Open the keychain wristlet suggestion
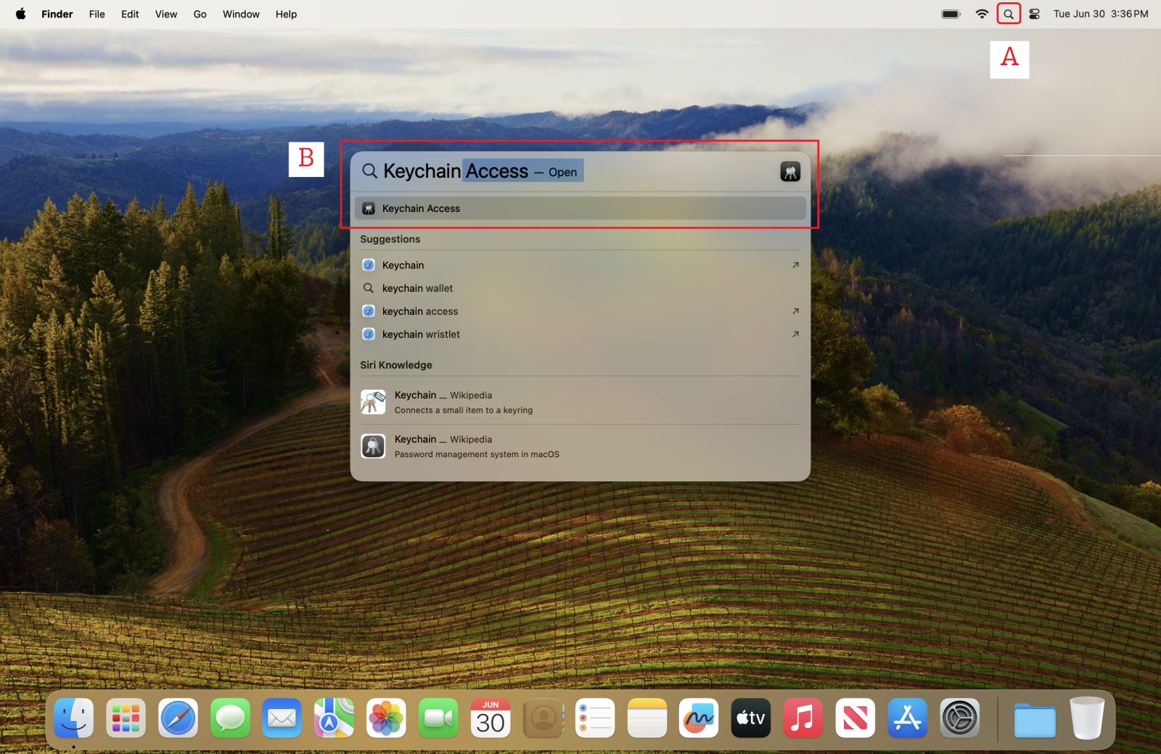 [x=580, y=335]
